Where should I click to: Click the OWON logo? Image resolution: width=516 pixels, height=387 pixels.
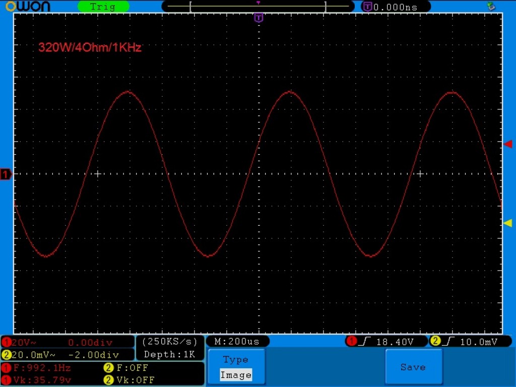tap(28, 6)
